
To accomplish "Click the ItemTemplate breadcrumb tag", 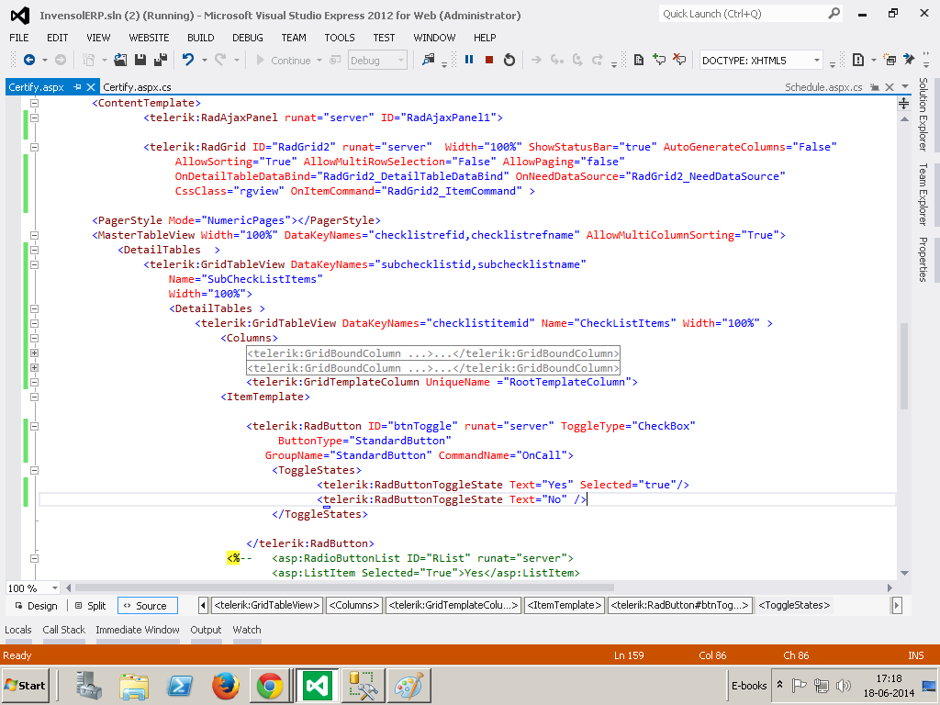I will click(565, 606).
